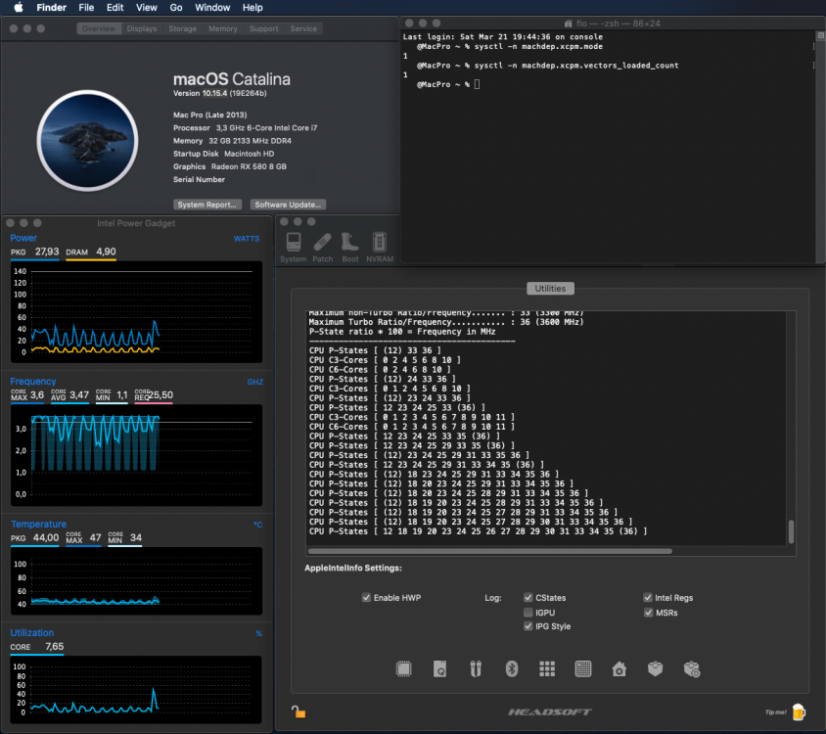Open the Finder menu
Viewport: 826px width, 734px height.
[x=51, y=8]
